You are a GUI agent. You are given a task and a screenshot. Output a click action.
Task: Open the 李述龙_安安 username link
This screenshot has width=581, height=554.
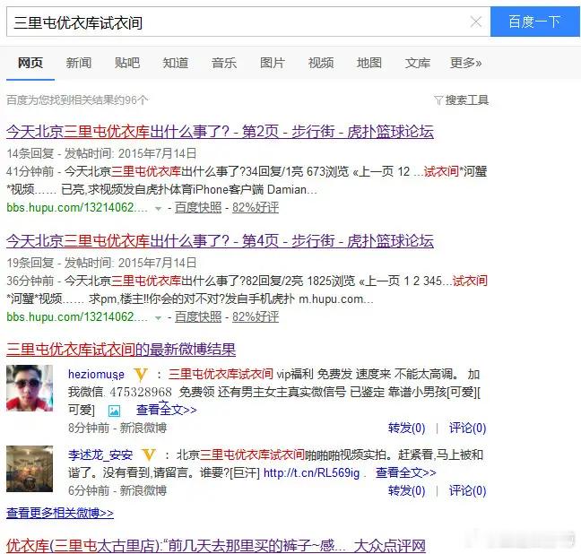(100, 454)
